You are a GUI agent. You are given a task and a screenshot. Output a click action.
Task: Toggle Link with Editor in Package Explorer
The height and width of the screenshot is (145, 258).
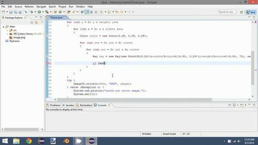[36, 23]
